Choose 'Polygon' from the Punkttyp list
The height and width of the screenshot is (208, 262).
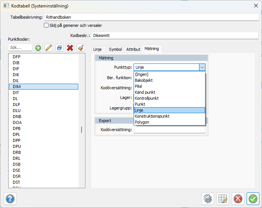(x=143, y=122)
